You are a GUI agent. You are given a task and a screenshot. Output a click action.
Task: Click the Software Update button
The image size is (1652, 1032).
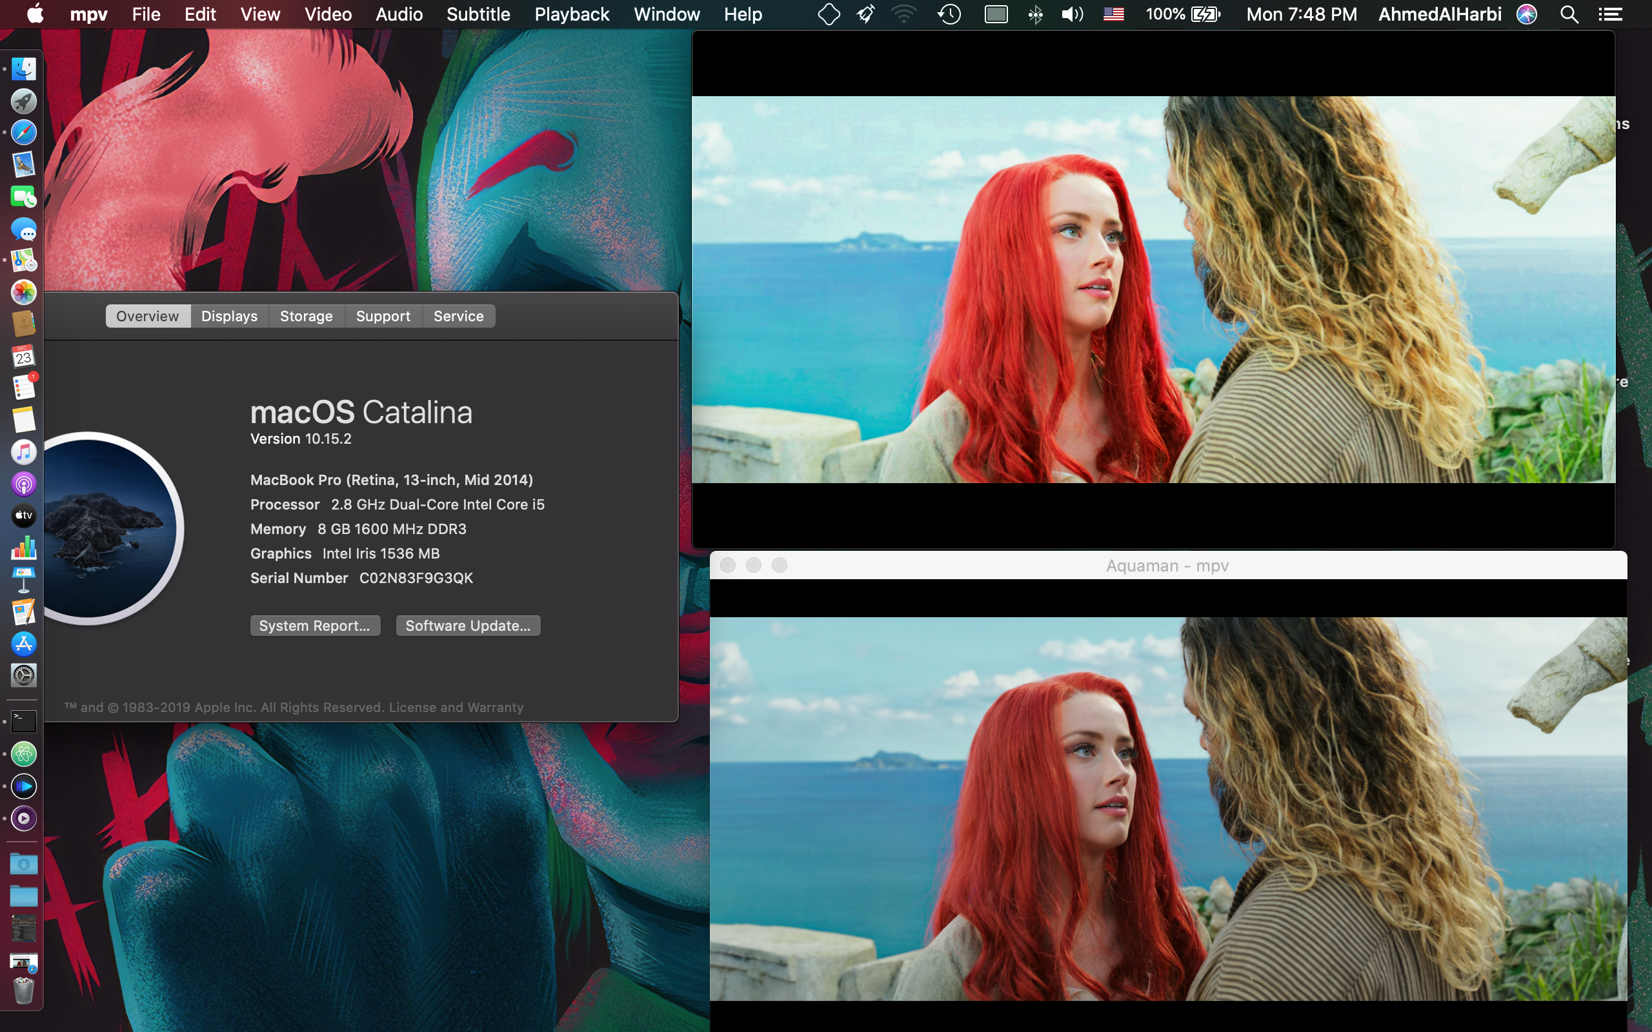pyautogui.click(x=468, y=625)
